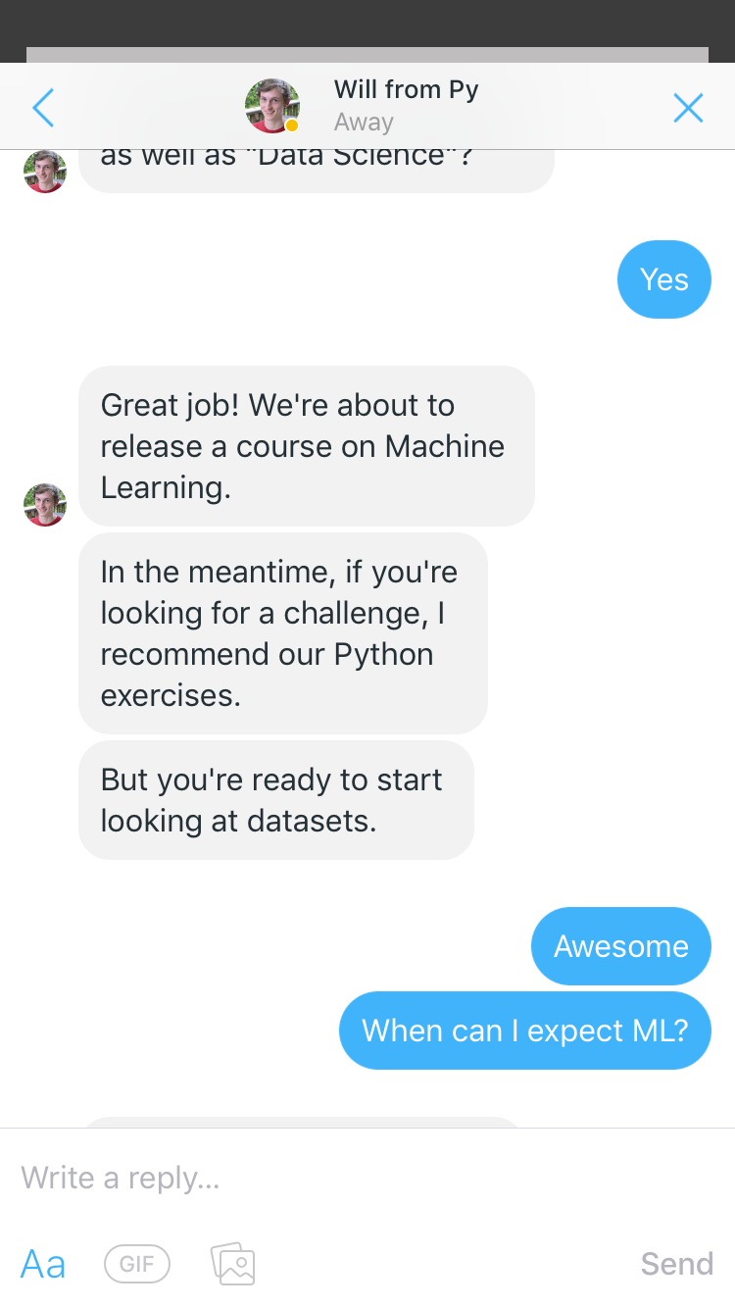Image resolution: width=735 pixels, height=1308 pixels.
Task: Open Will's profile picture in header
Action: (x=271, y=106)
